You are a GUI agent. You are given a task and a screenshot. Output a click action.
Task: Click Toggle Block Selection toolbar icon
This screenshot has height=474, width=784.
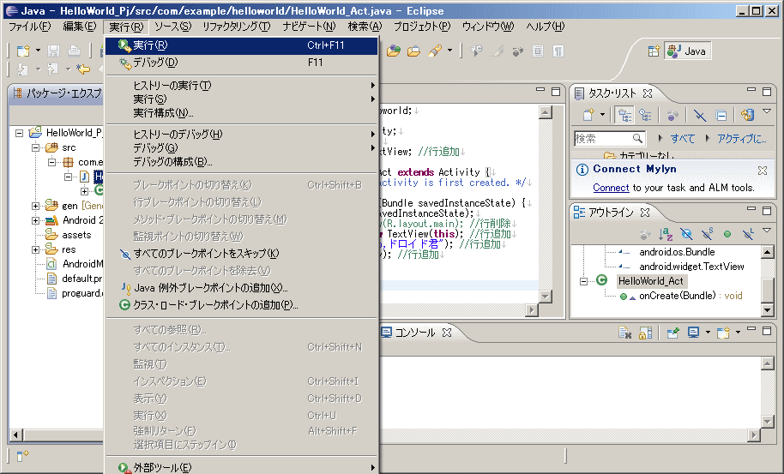[x=538, y=51]
